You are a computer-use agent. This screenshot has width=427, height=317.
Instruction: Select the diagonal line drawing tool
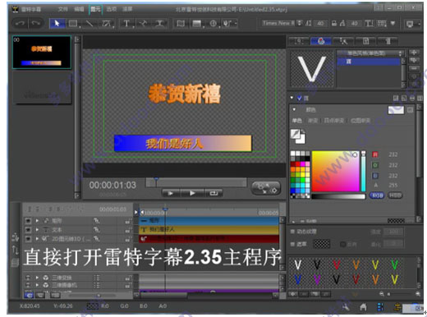tap(90, 24)
